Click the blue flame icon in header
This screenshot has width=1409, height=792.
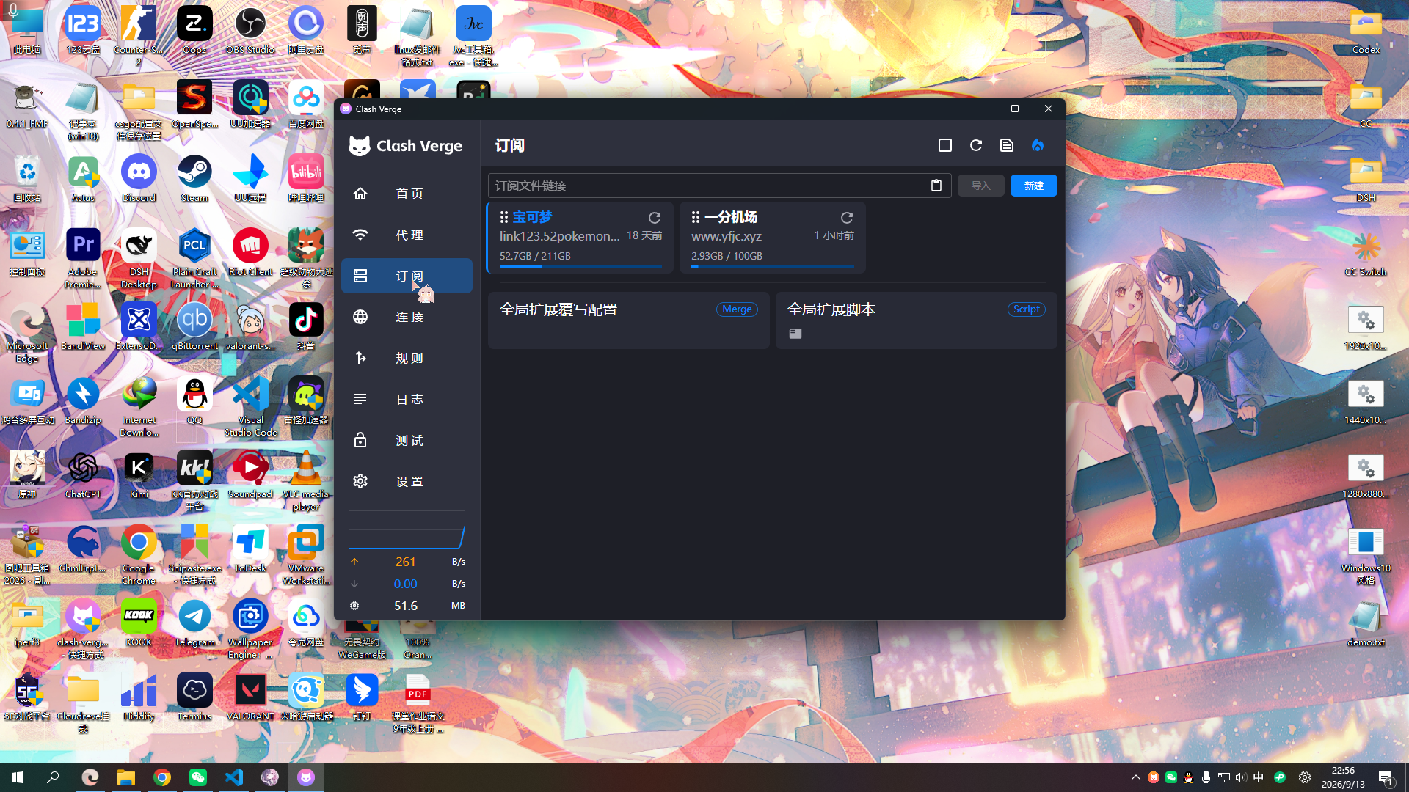coord(1038,145)
